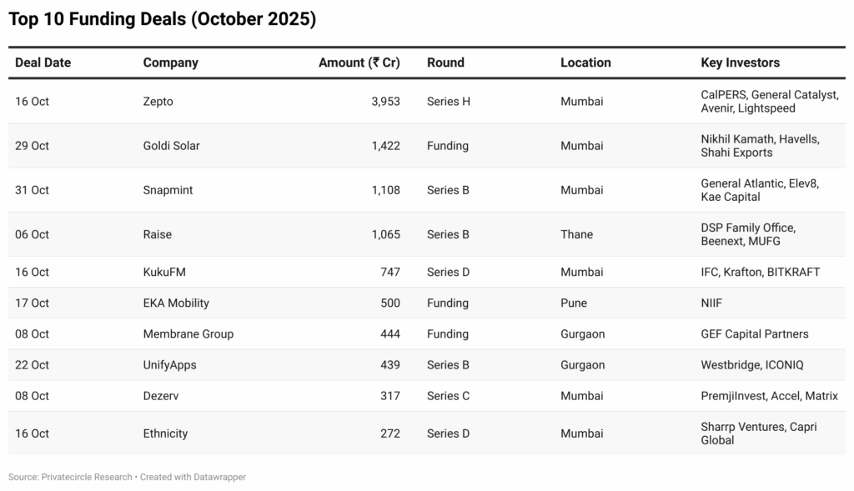
Task: Click the Created with Datawrapper credit
Action: [193, 477]
